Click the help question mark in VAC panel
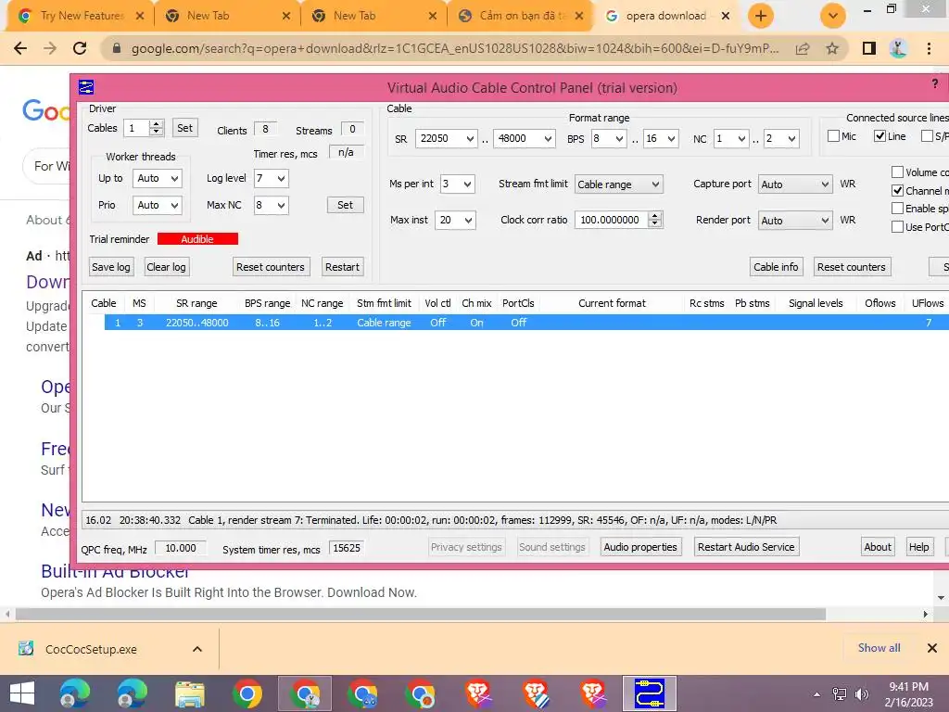This screenshot has height=712, width=949. pyautogui.click(x=935, y=84)
